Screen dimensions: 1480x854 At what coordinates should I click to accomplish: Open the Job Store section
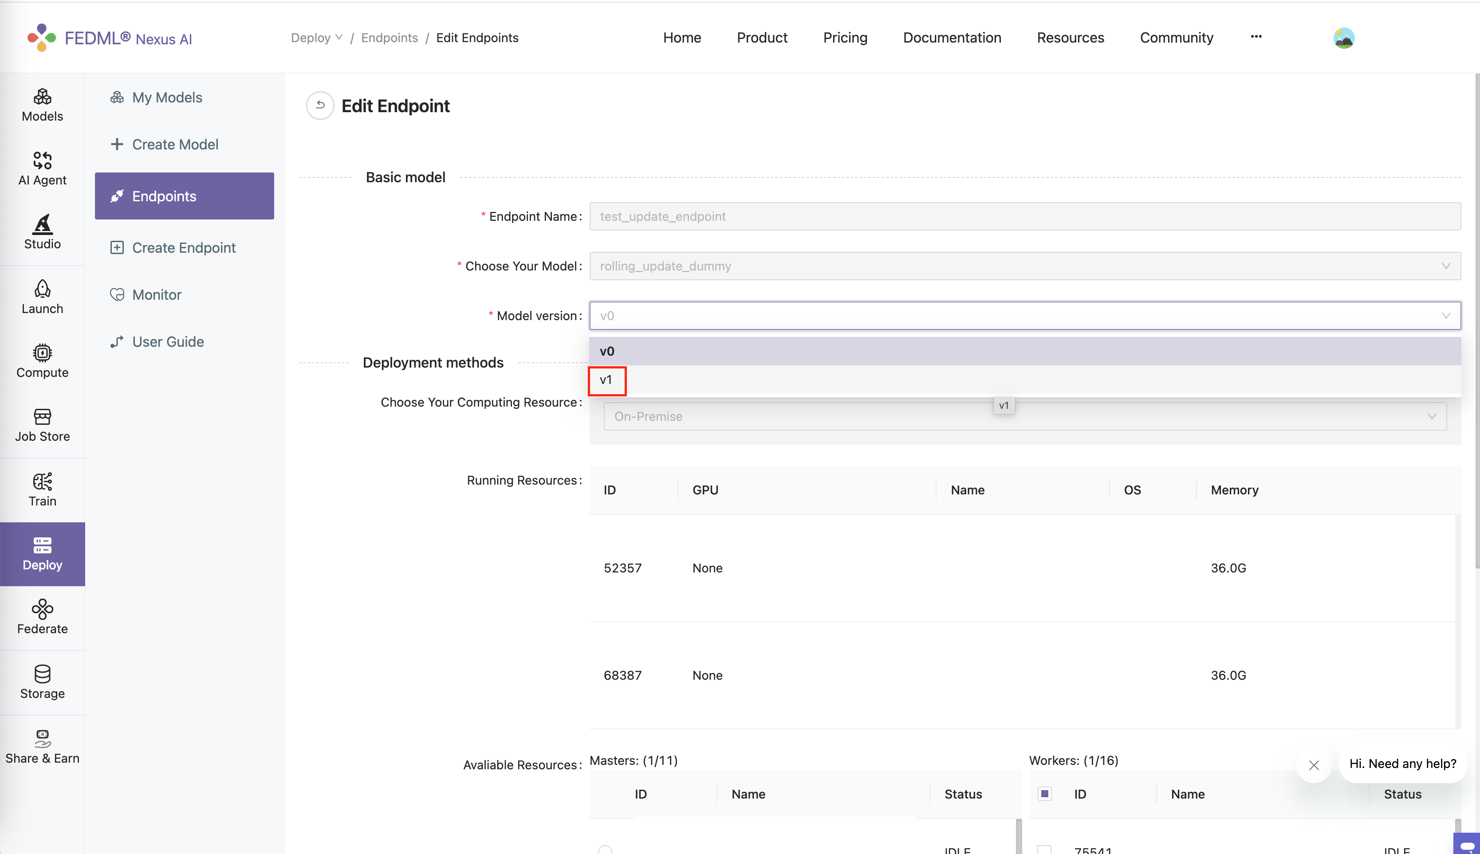pos(42,425)
